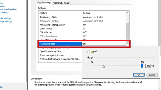Select the Antialiasing - Transparency feature
The height and width of the screenshot is (90, 161).
(x=52, y=25)
